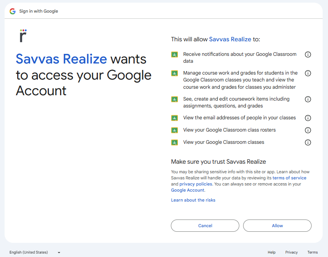The height and width of the screenshot is (257, 328).
Task: Click Classroom icon beside See, create and edit
Action: click(x=174, y=99)
